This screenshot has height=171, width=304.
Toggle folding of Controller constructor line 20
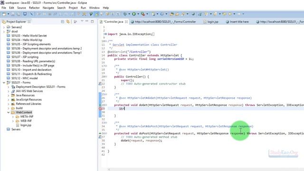click(106, 76)
